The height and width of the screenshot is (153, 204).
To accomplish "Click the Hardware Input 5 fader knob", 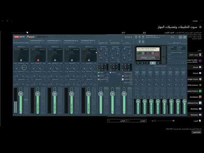I will 88,94.
